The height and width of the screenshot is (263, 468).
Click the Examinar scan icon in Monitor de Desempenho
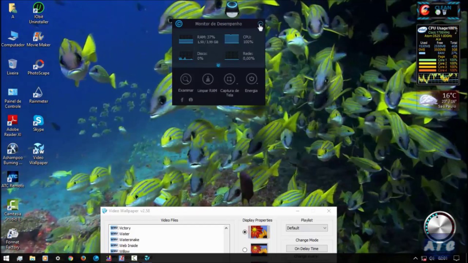186,79
